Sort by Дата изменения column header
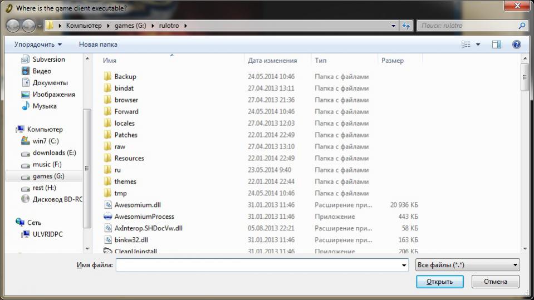Viewport: 534px width, 300px height. click(x=272, y=61)
